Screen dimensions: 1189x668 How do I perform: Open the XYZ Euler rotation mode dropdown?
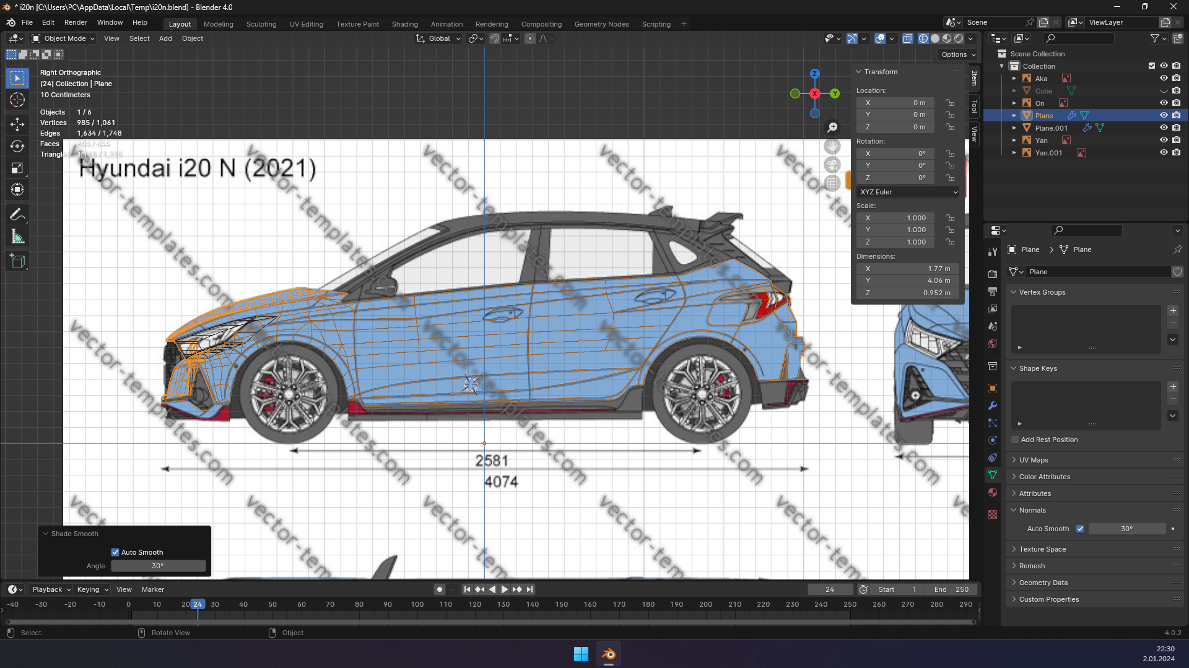point(908,192)
